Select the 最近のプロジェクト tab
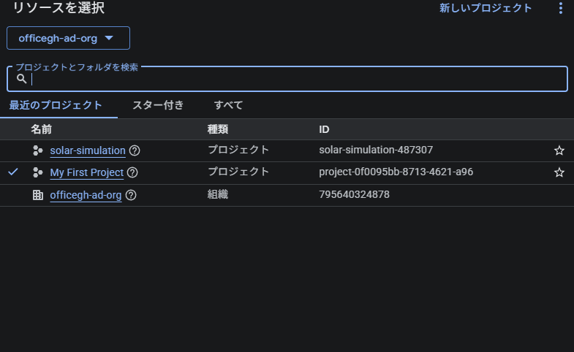Viewport: 574px width, 352px height. tap(56, 105)
